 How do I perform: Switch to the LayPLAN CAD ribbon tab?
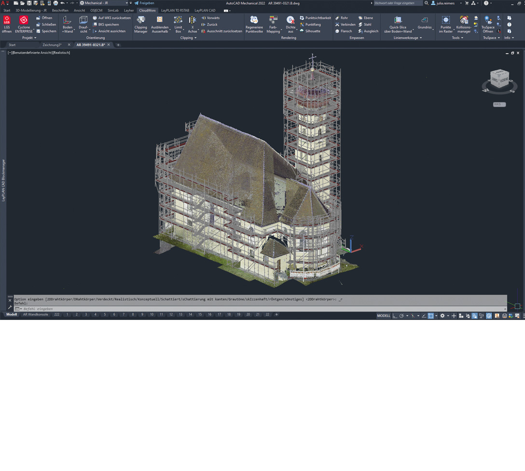[205, 10]
